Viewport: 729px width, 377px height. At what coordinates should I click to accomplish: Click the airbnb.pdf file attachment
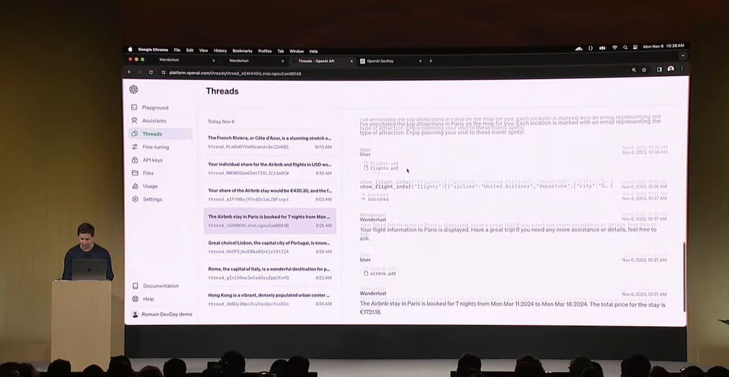pos(380,274)
